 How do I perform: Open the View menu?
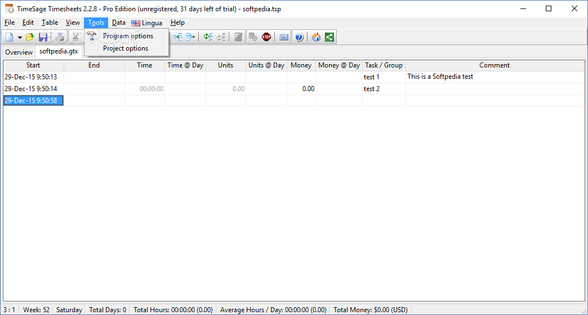coord(73,23)
